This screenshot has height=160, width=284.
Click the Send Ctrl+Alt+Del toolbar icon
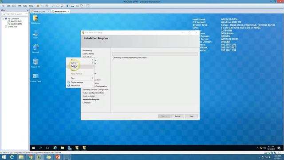click(x=47, y=6)
